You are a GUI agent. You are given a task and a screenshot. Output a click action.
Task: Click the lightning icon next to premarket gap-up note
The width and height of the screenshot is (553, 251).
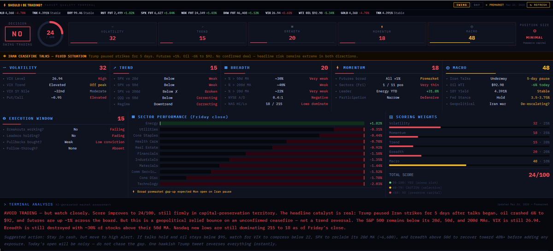point(134,191)
